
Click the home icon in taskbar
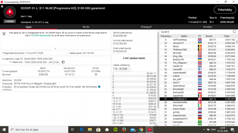coord(107,130)
